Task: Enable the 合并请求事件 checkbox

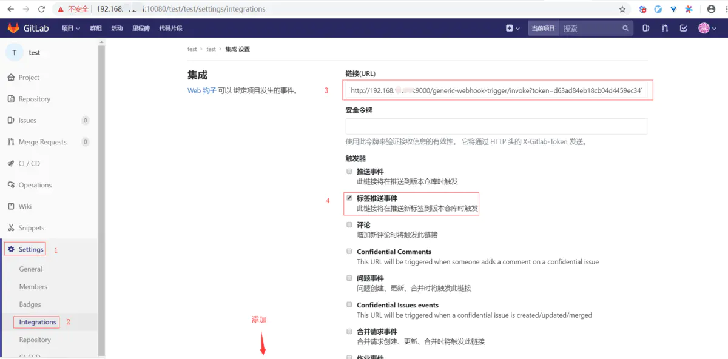Action: pyautogui.click(x=349, y=331)
